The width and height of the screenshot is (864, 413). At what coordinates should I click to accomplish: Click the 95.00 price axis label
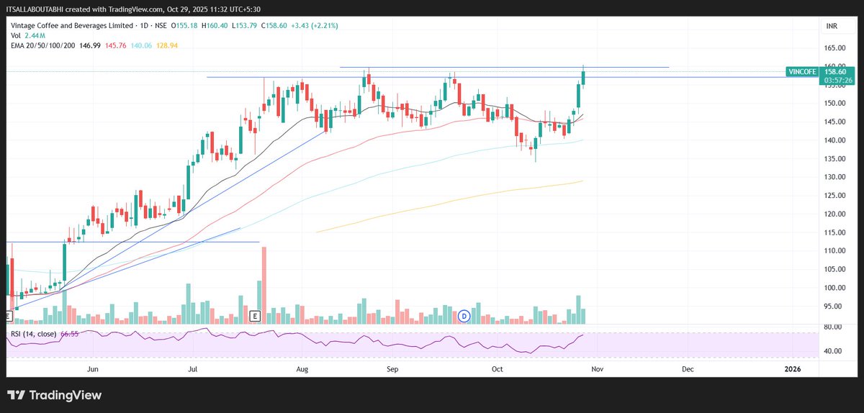point(832,307)
